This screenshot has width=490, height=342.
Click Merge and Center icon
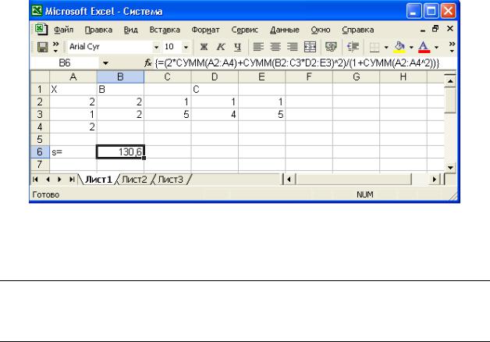coord(310,47)
